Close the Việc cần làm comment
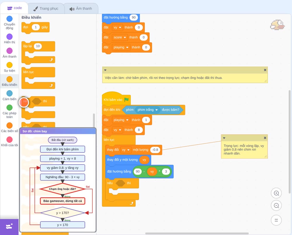Screen dimensions: 292x235 (x=265, y=70)
